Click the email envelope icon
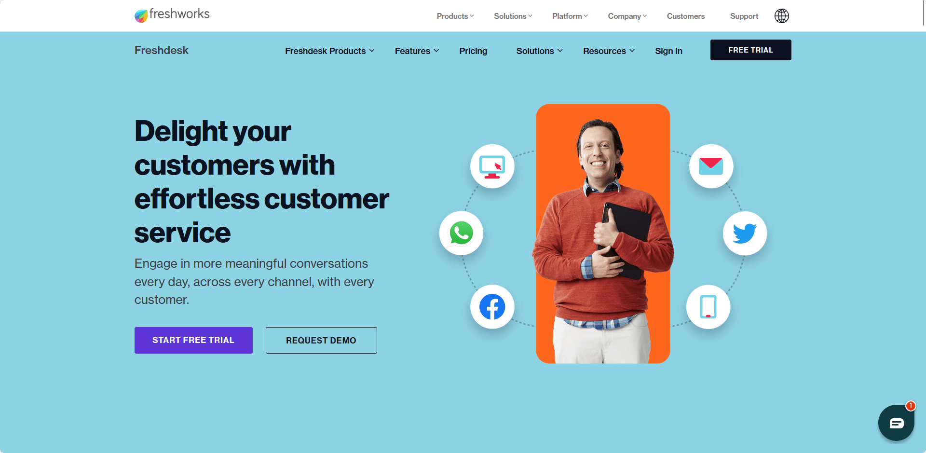This screenshot has height=453, width=926. [711, 166]
